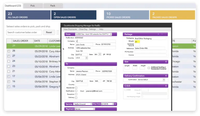This screenshot has width=200, height=116.
Task: Select sales order 29 highlighted row
Action: [x=33, y=46]
